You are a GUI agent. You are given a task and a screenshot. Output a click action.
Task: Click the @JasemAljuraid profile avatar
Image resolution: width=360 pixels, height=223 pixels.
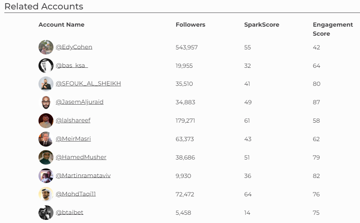point(46,102)
